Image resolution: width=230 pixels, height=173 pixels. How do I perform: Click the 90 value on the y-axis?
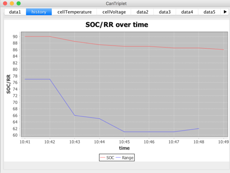tap(15, 37)
